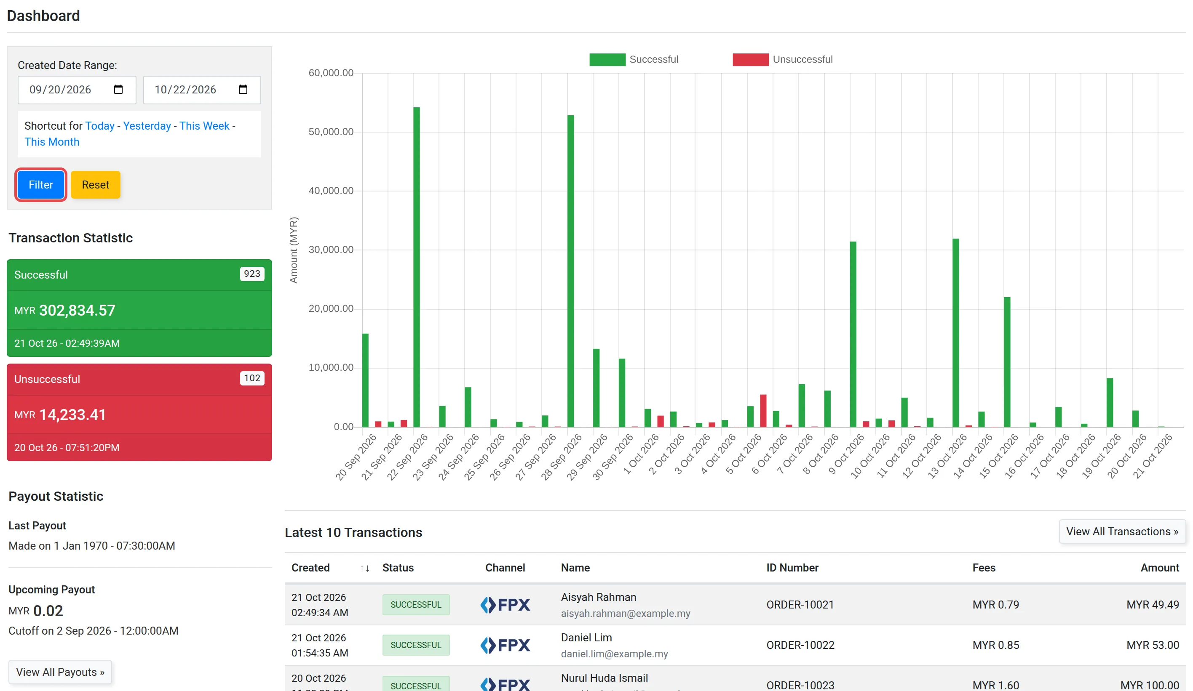Open View All Transactions
This screenshot has width=1193, height=691.
[x=1122, y=532]
